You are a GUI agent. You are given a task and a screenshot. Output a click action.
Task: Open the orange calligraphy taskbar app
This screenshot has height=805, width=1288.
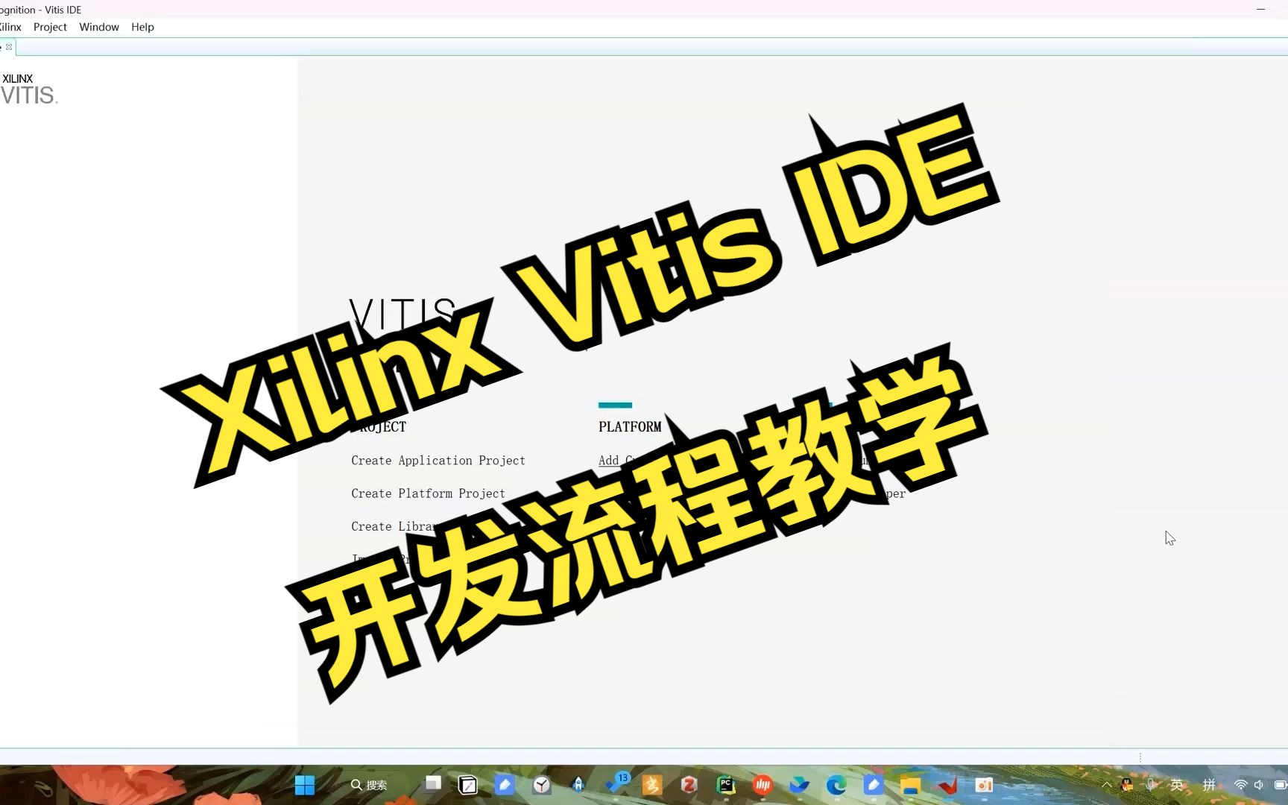pos(652,785)
